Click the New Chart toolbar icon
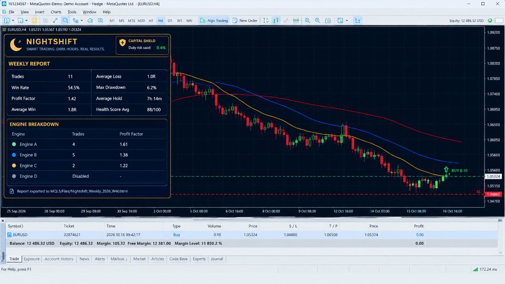 7,21
